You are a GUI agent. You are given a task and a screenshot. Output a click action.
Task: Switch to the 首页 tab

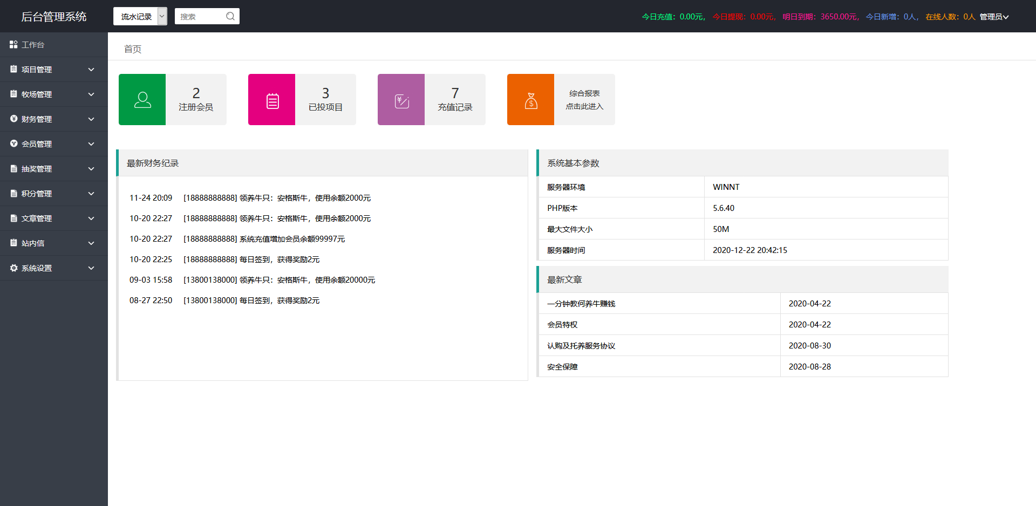pyautogui.click(x=132, y=49)
